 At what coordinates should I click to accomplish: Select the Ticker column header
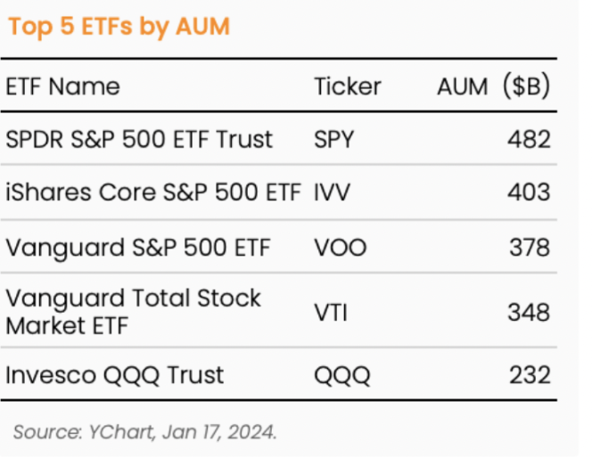(x=348, y=86)
